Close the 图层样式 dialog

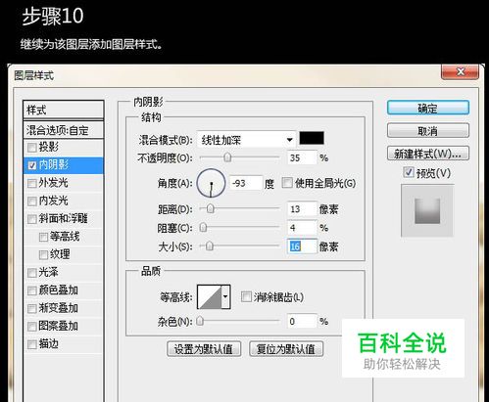[461, 71]
